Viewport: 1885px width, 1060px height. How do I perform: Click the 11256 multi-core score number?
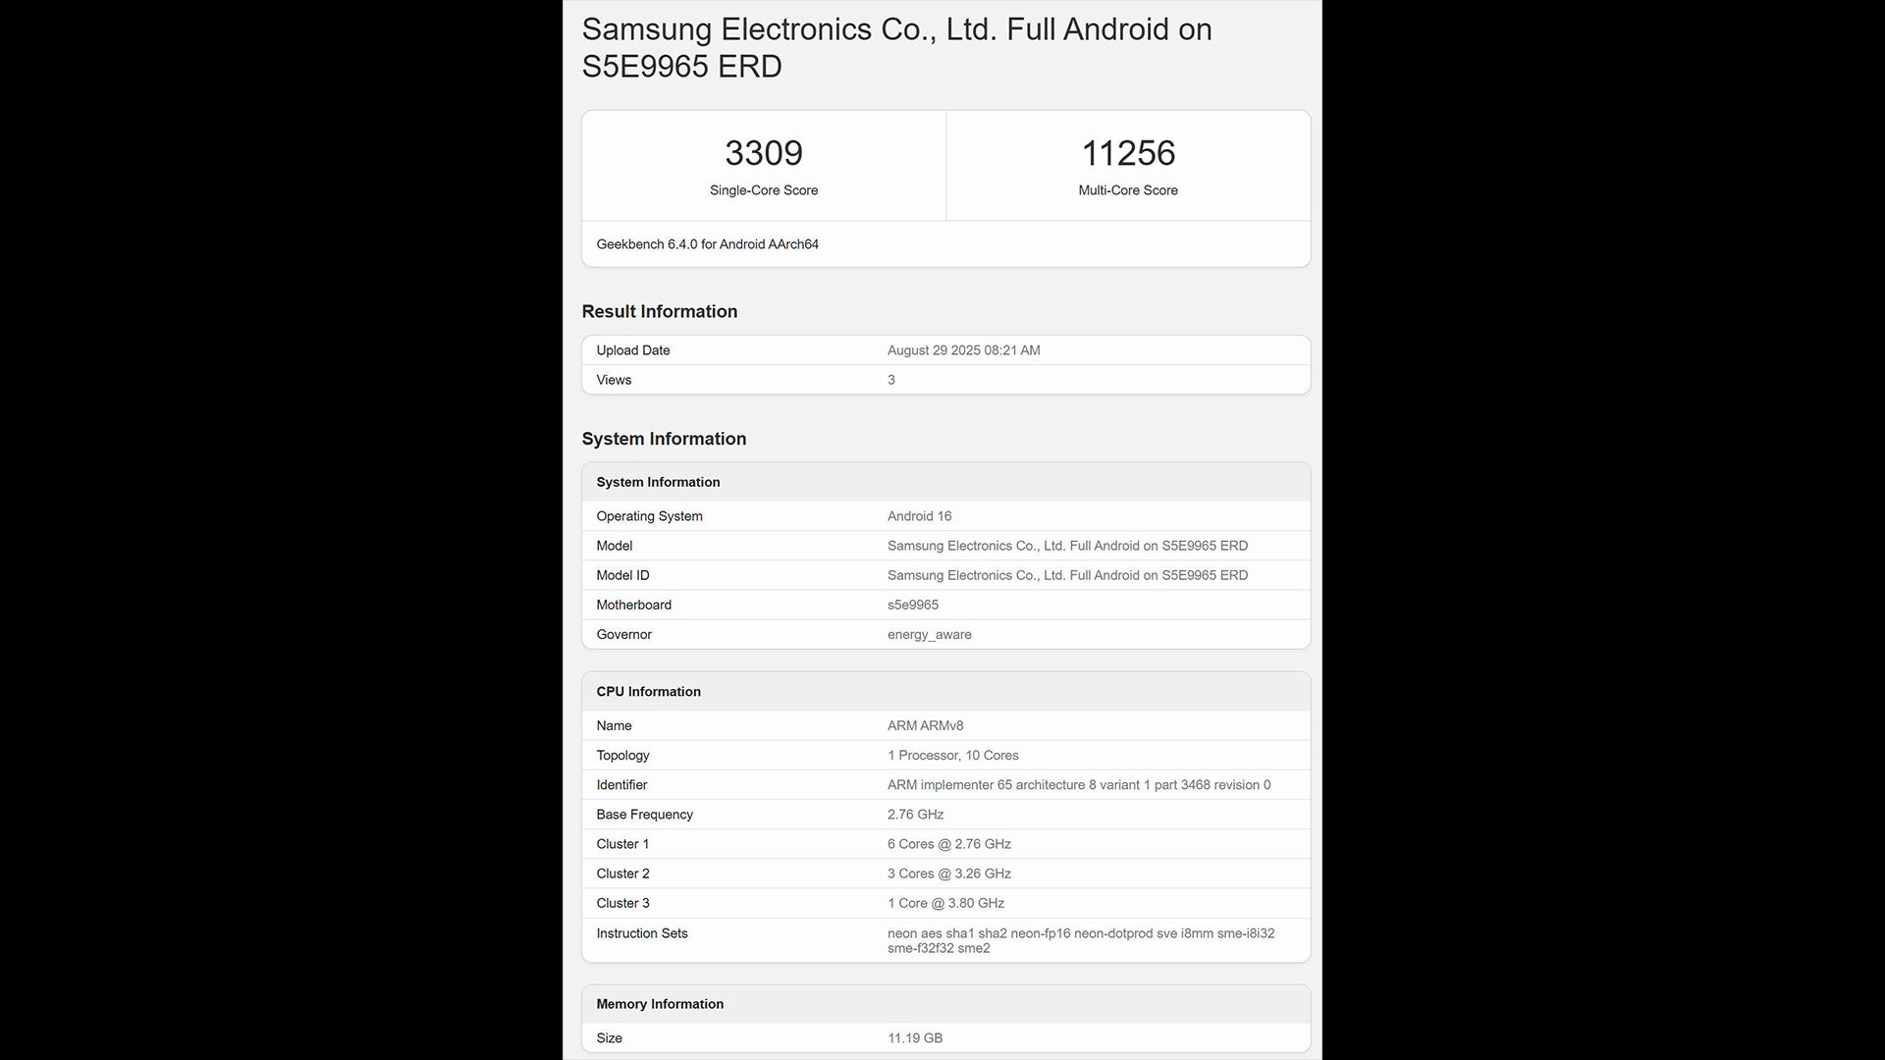pyautogui.click(x=1127, y=153)
